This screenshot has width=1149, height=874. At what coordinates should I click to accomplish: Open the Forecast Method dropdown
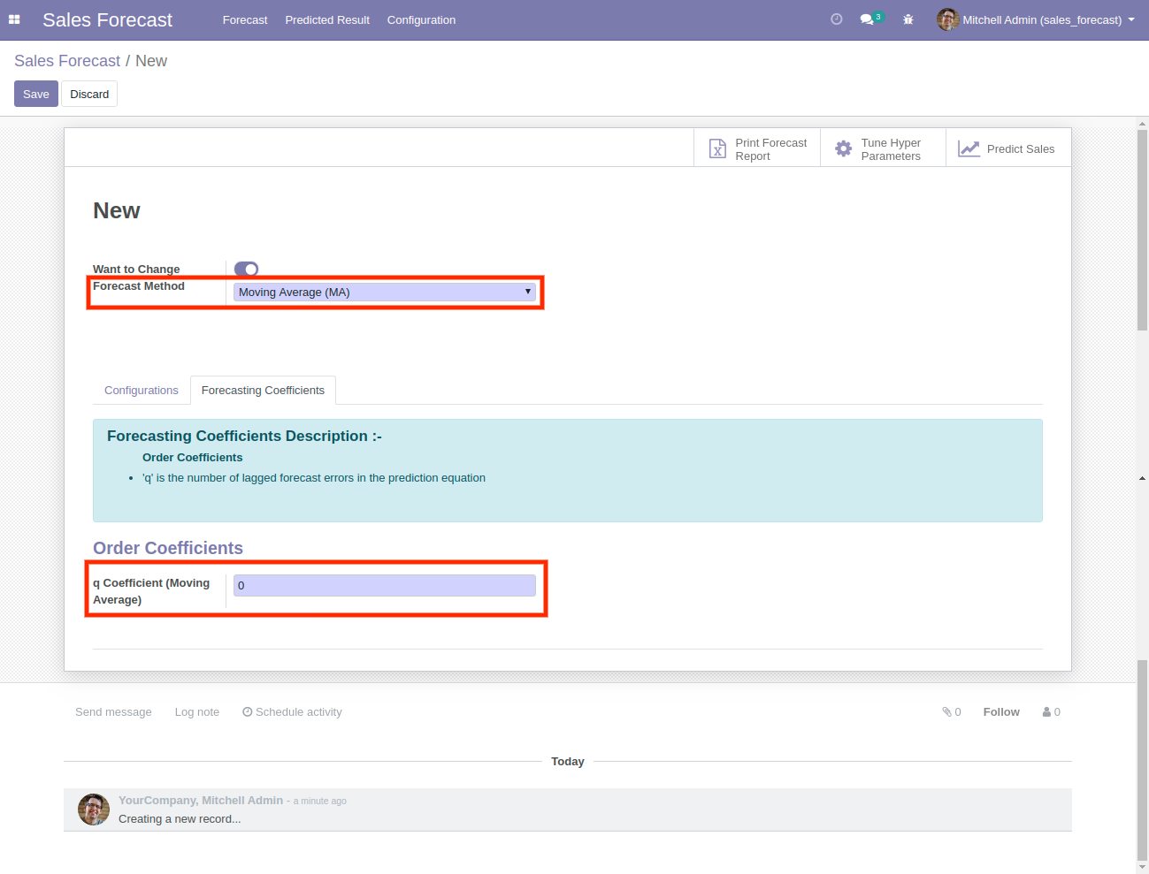385,293
